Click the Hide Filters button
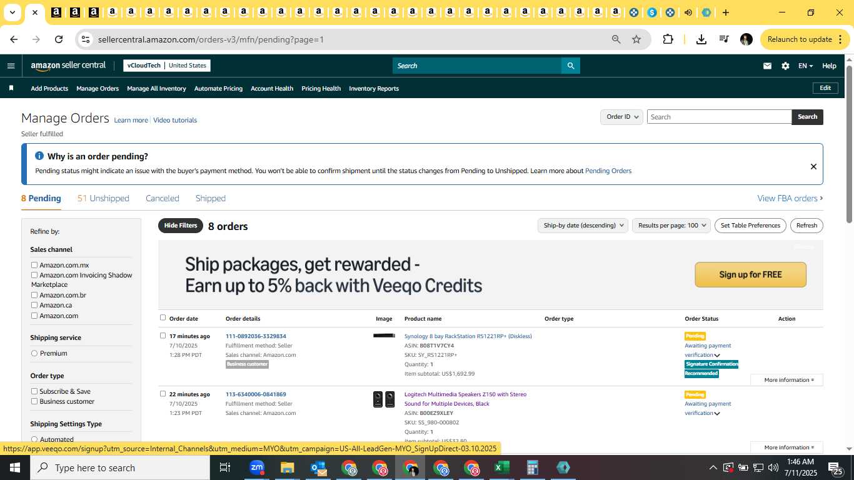This screenshot has width=854, height=480. [181, 226]
